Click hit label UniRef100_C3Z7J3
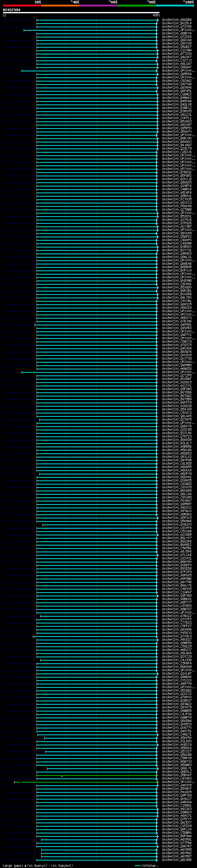 click(x=177, y=61)
